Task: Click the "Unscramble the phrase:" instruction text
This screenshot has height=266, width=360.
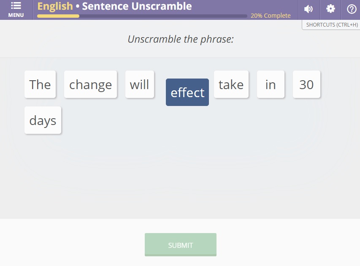Action: 181,39
